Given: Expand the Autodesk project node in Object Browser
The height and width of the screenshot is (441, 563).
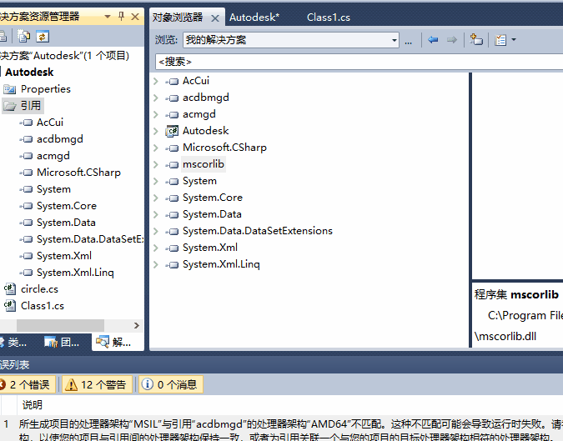Looking at the screenshot, I should pos(156,131).
